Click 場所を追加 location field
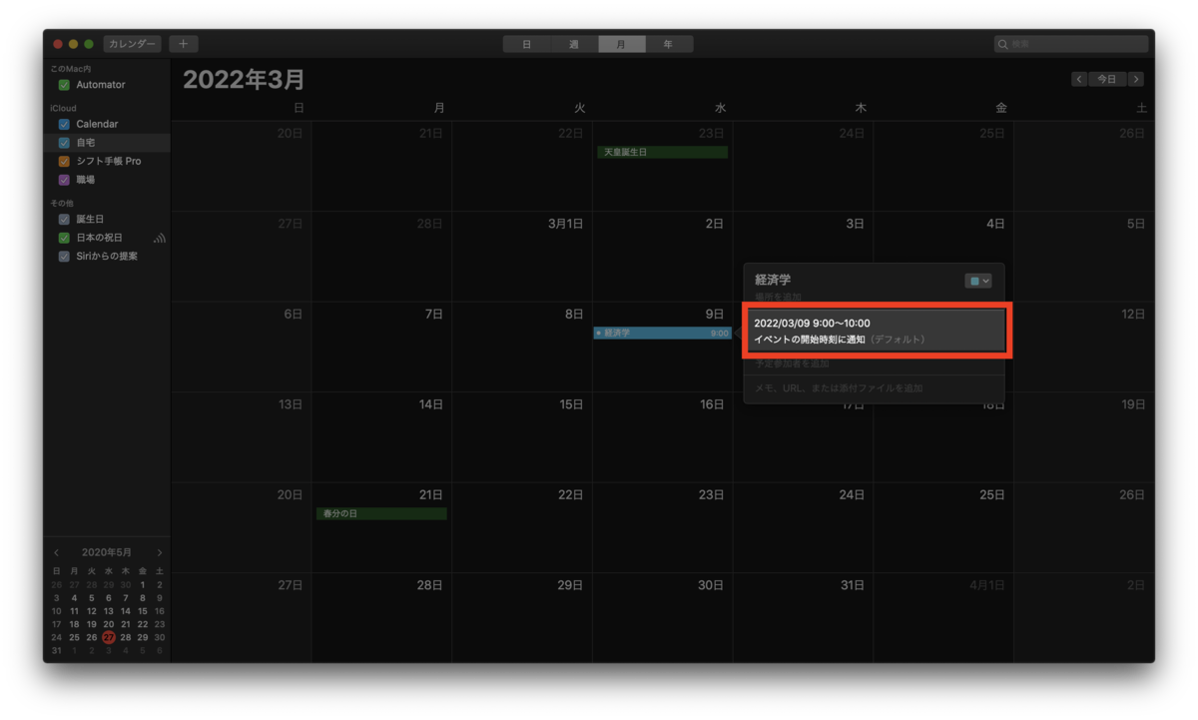Viewport: 1198px width, 720px height. [778, 298]
